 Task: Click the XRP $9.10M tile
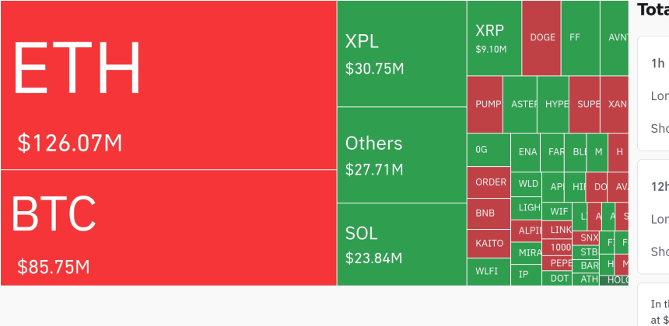click(x=494, y=38)
